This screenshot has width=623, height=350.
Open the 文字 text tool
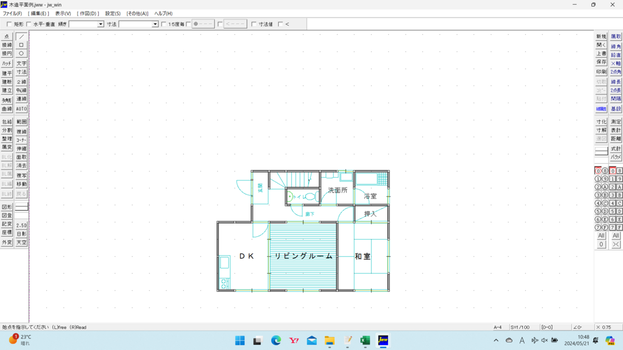pos(21,63)
